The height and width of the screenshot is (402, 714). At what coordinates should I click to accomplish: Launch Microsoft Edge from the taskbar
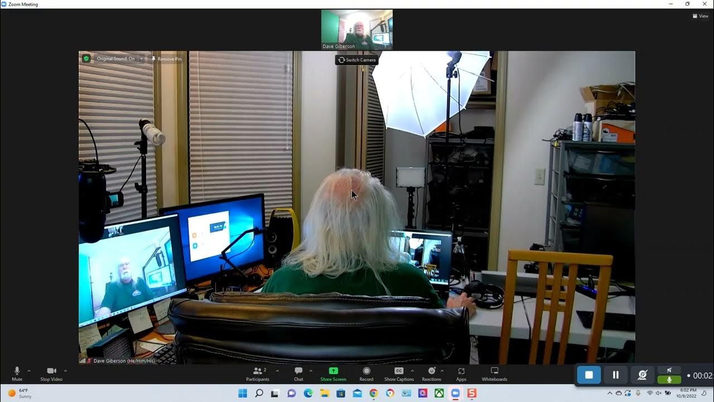coord(308,393)
